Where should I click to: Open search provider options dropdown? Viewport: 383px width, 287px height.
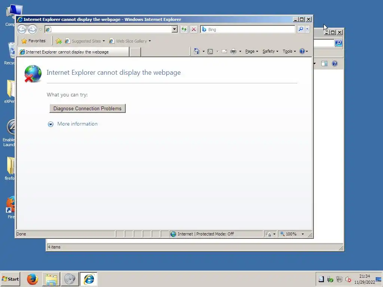[307, 29]
